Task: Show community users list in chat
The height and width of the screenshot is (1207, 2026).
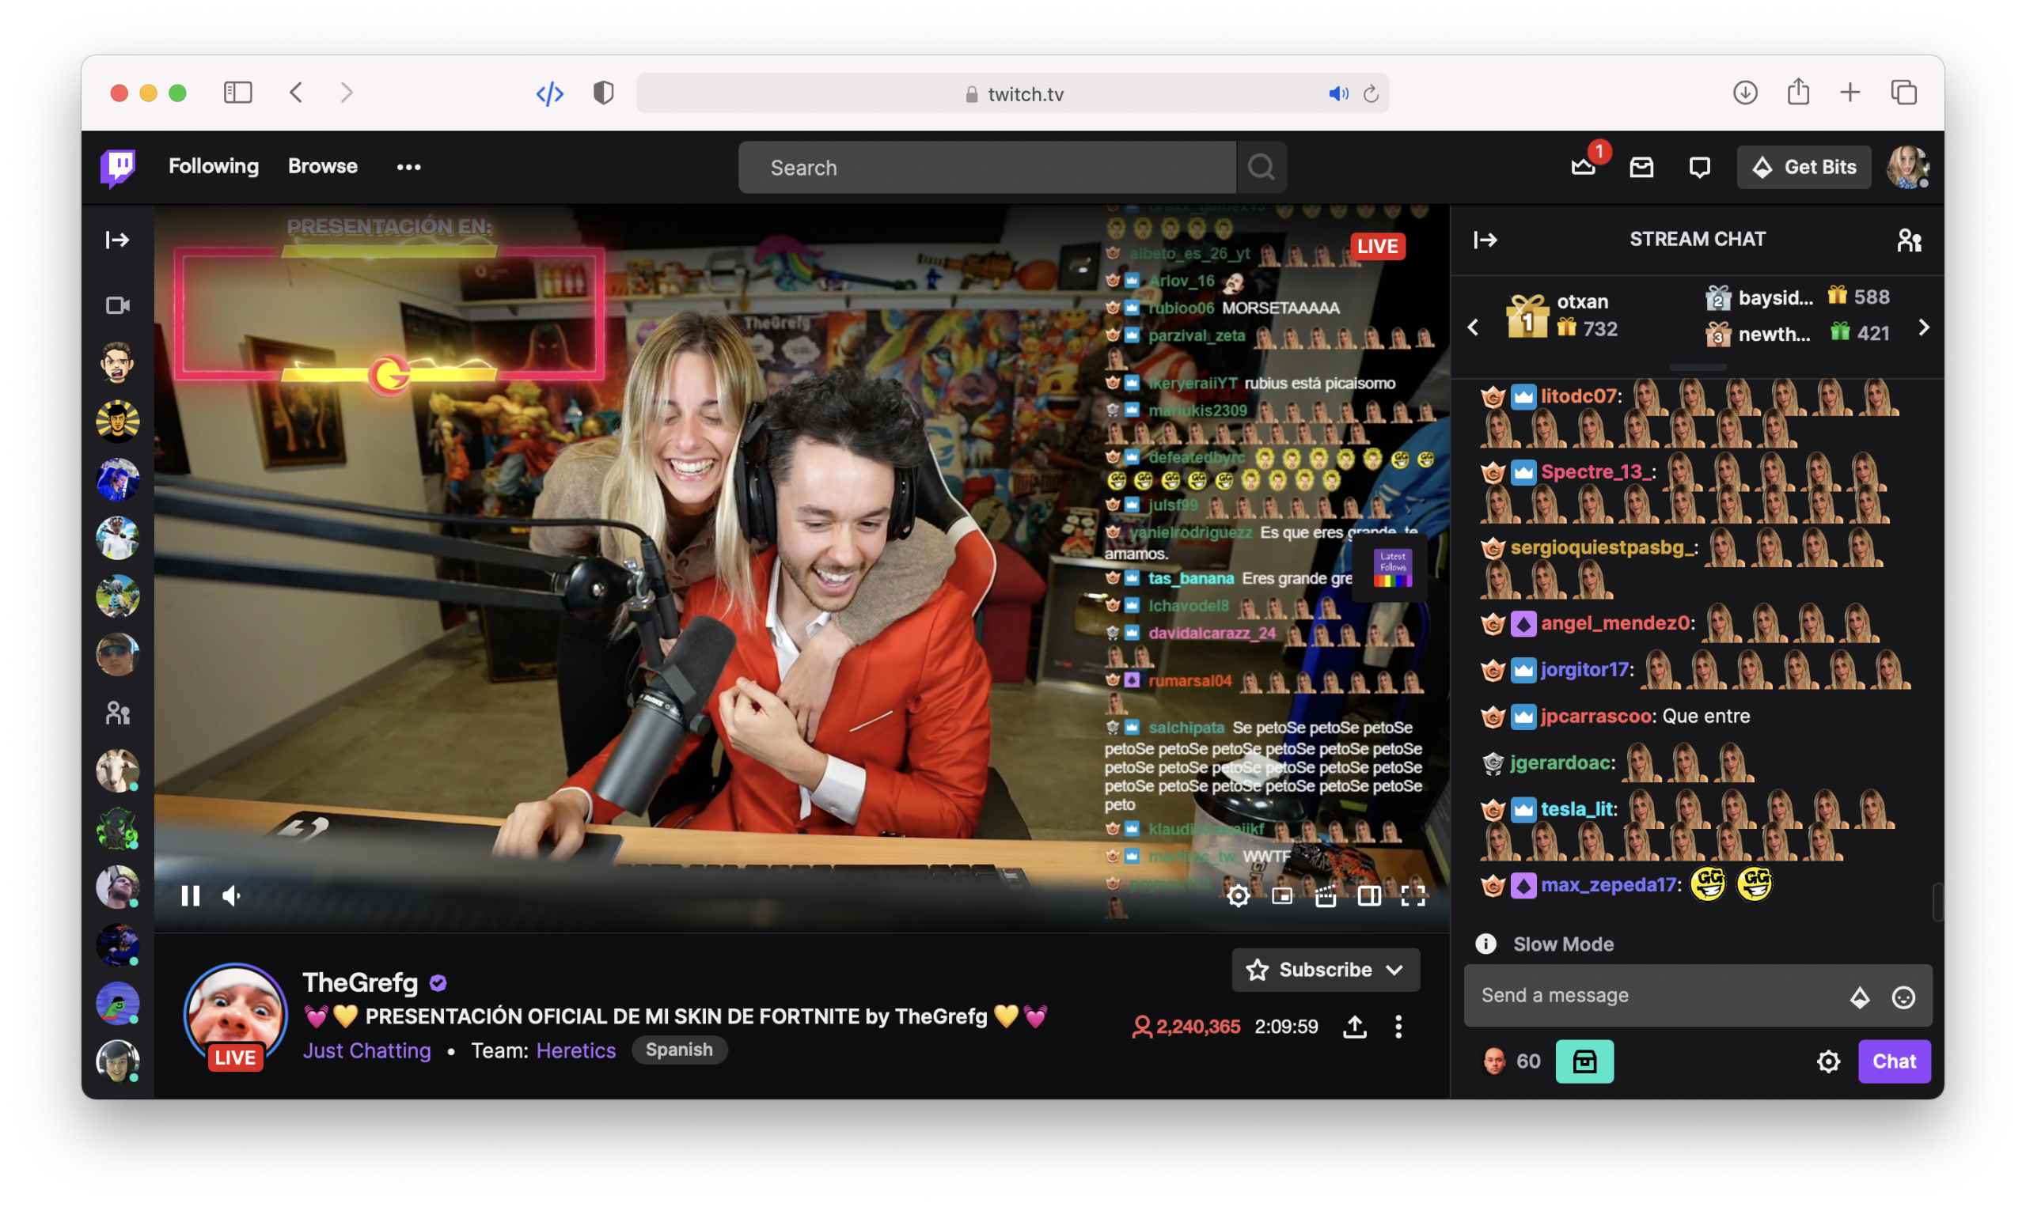Action: pyautogui.click(x=1908, y=240)
